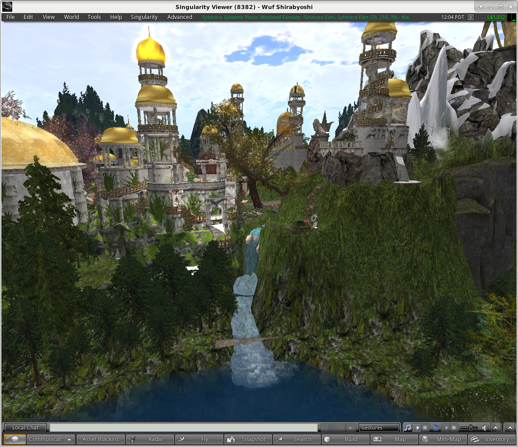This screenshot has width=518, height=447.
Task: Expand the Say options arrow
Action: click(351, 428)
